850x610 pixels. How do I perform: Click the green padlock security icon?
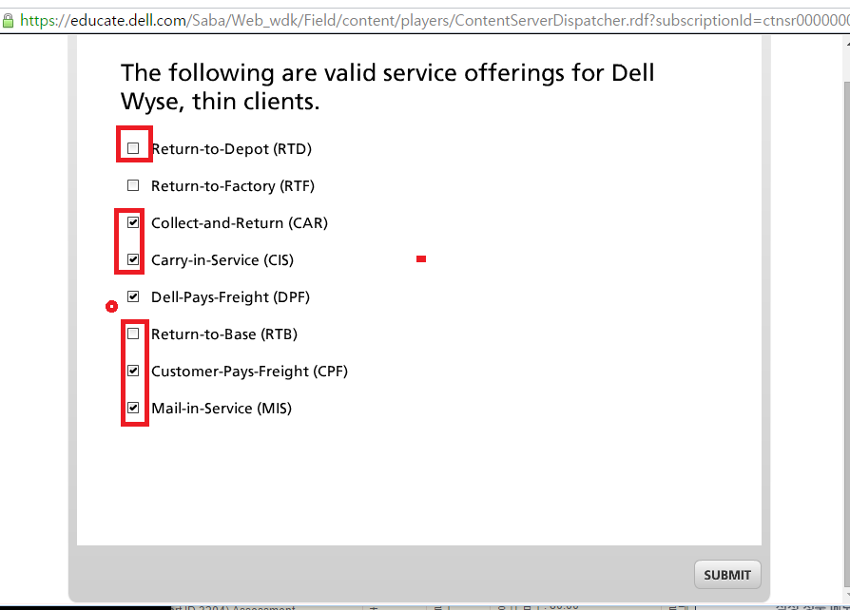click(8, 19)
